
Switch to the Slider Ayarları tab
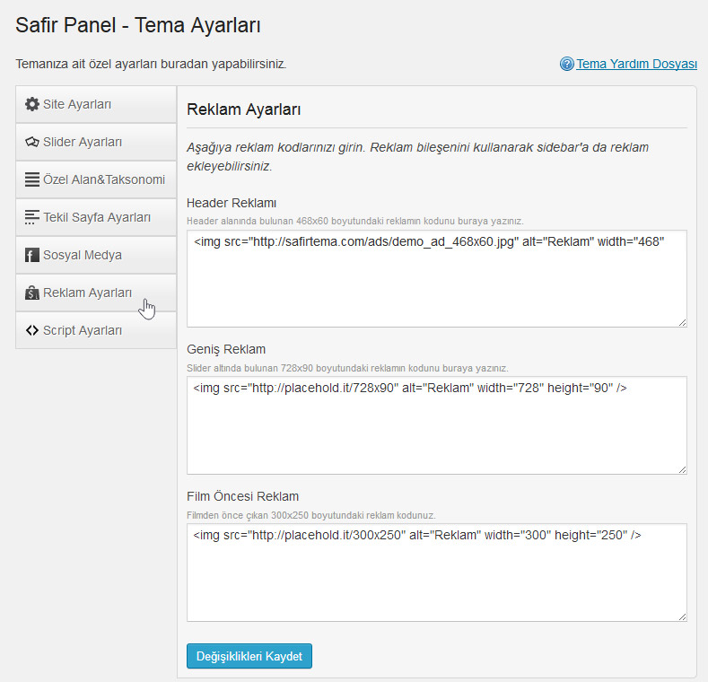click(96, 142)
